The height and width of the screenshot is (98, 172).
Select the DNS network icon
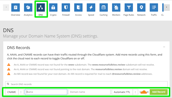coord(41,7)
